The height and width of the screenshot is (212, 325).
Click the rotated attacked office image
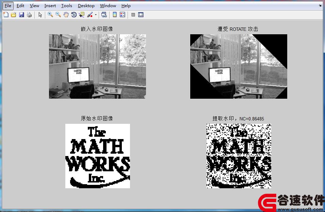239,66
